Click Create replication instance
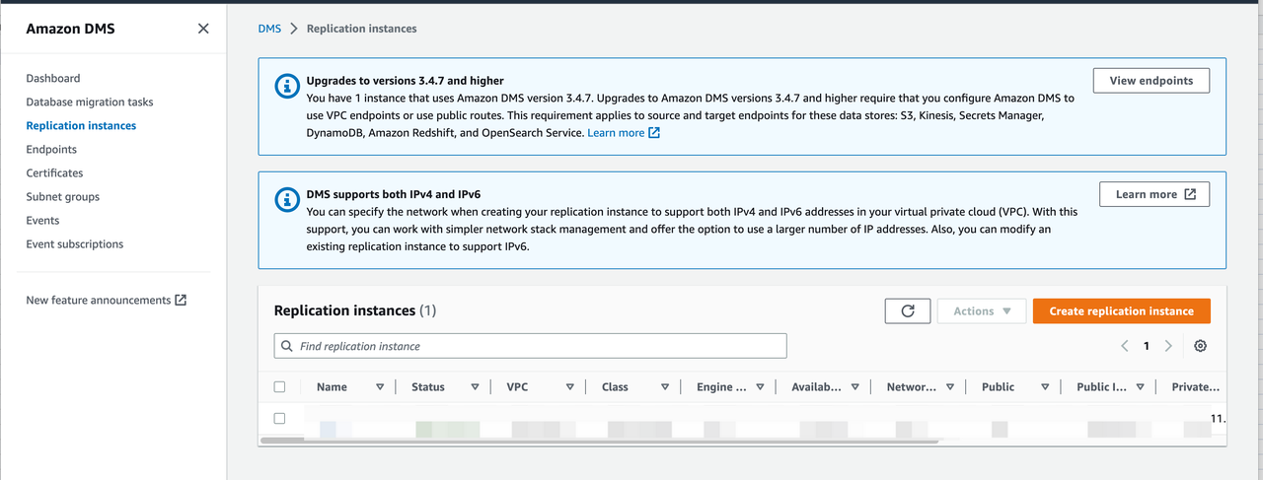The width and height of the screenshot is (1263, 480). tap(1122, 310)
